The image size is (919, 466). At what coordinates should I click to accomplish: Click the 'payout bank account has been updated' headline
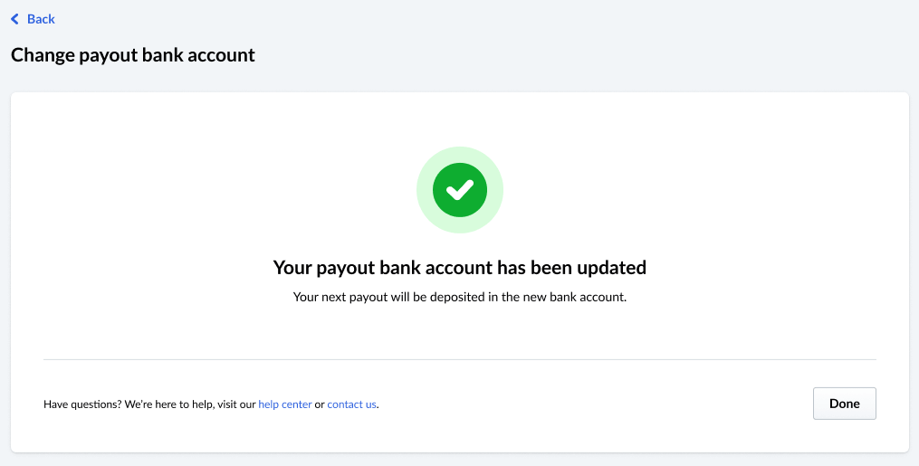460,268
